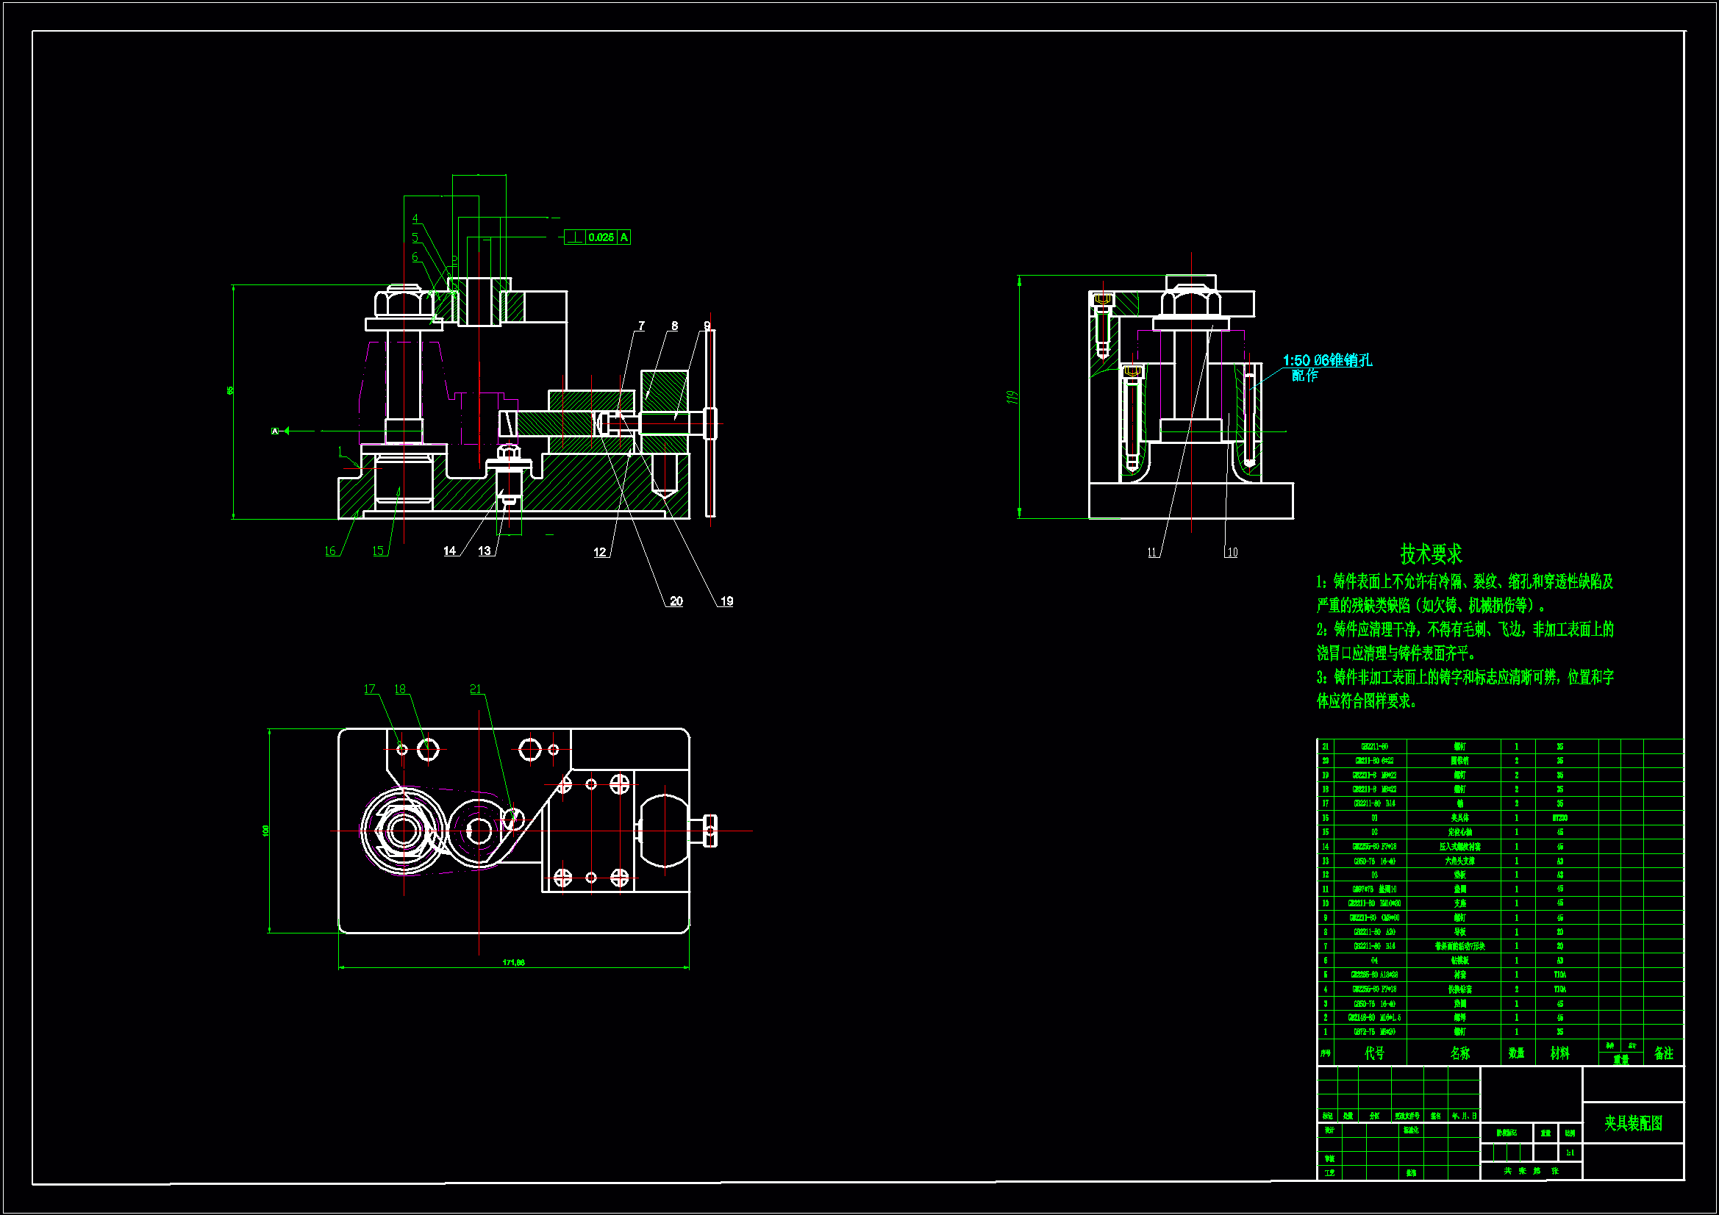Screen dimensions: 1719x1215
Task: Click the 119 height dimension in side view
Action: pos(1012,397)
